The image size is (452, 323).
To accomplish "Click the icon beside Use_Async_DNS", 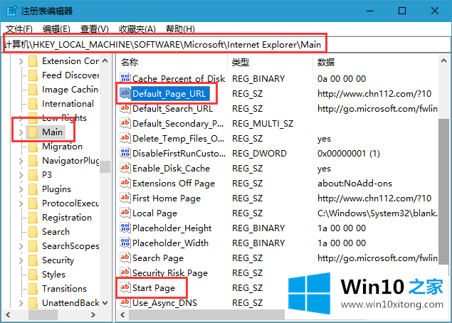I will pyautogui.click(x=125, y=302).
